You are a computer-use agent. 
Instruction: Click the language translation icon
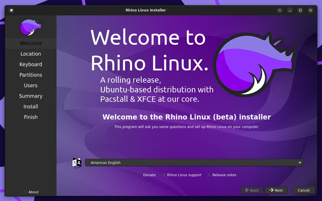77,163
